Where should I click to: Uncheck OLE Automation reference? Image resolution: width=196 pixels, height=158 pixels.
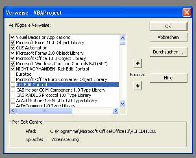(x=13, y=48)
